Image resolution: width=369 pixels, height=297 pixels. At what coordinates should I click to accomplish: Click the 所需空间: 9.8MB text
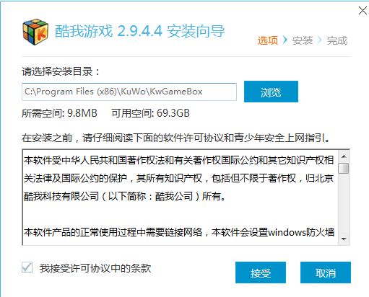(x=59, y=113)
